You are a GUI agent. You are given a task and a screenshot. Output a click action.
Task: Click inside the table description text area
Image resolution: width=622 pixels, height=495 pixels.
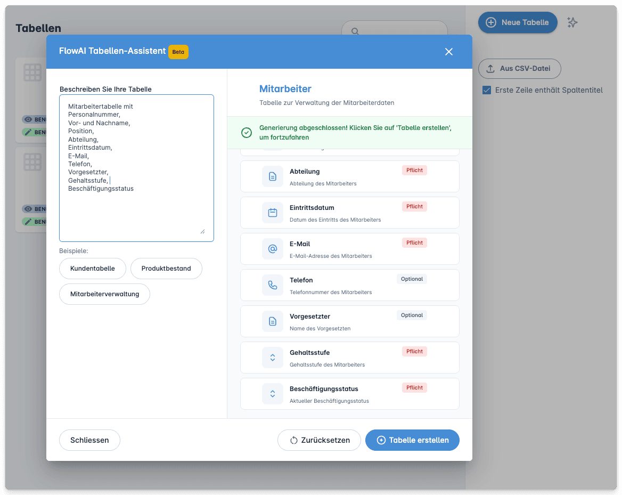(x=136, y=165)
